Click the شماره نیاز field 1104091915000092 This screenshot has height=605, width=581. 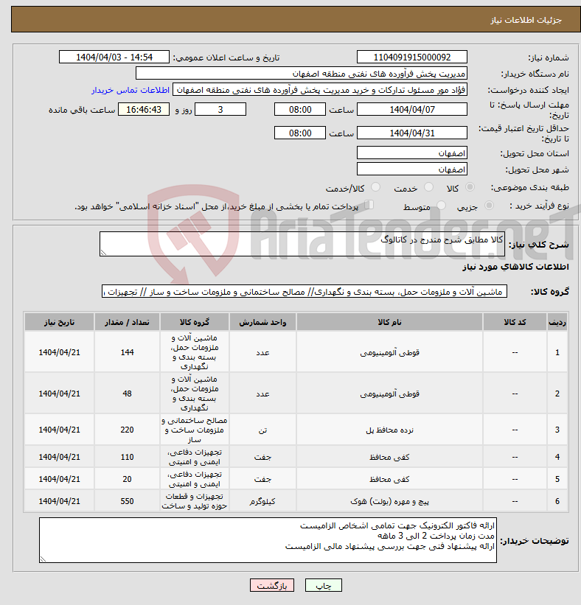412,57
